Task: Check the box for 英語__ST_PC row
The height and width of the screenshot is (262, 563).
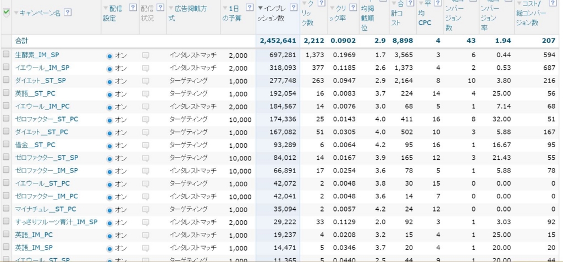Action: pyautogui.click(x=6, y=93)
